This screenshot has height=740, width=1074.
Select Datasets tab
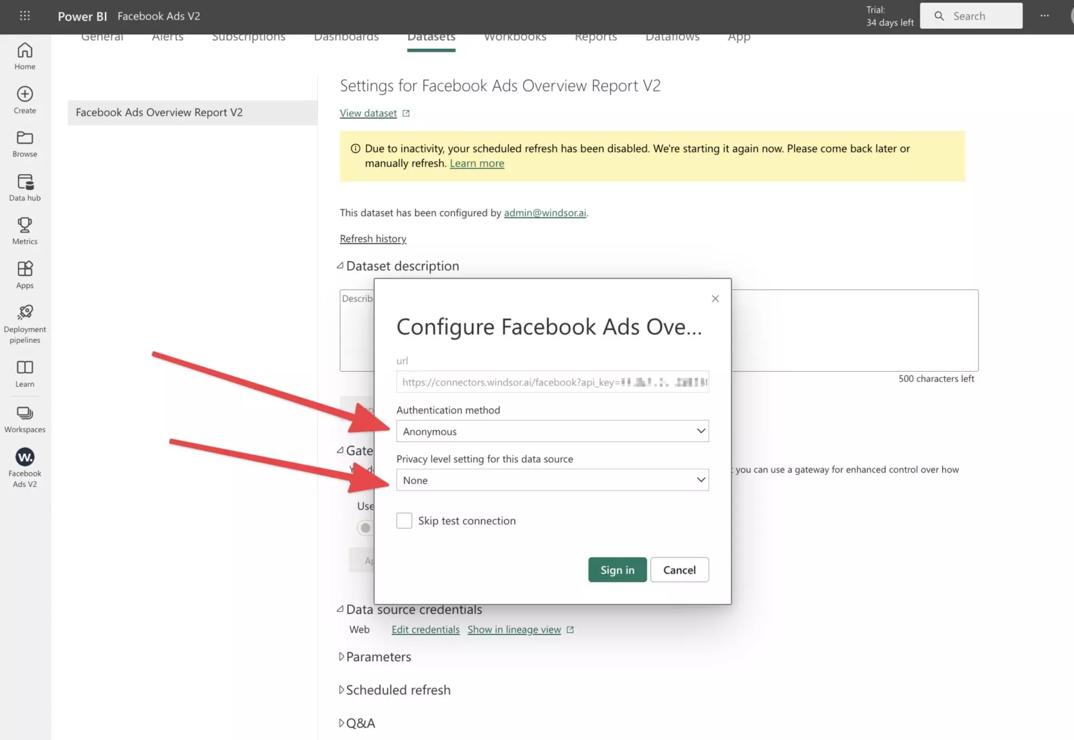point(431,38)
